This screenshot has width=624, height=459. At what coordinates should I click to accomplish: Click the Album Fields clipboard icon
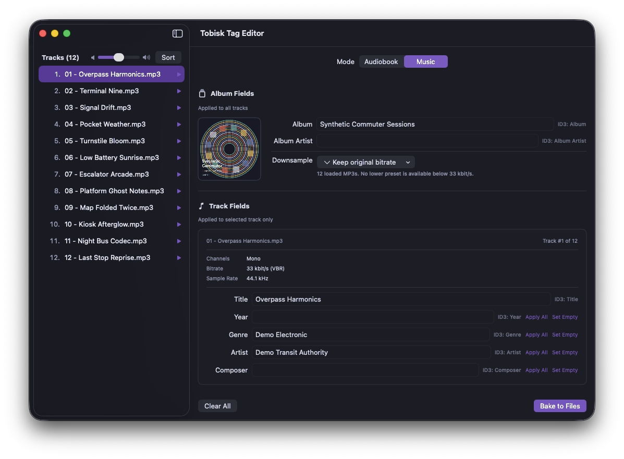pyautogui.click(x=202, y=93)
